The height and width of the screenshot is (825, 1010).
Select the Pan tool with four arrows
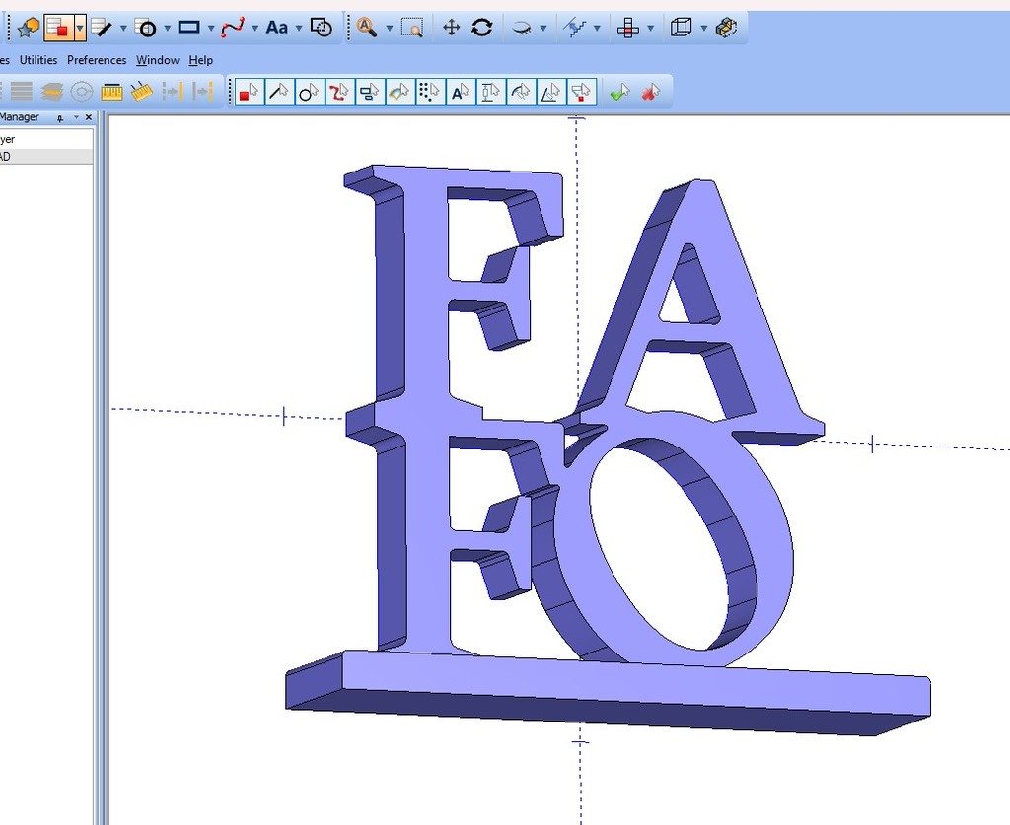(x=451, y=28)
